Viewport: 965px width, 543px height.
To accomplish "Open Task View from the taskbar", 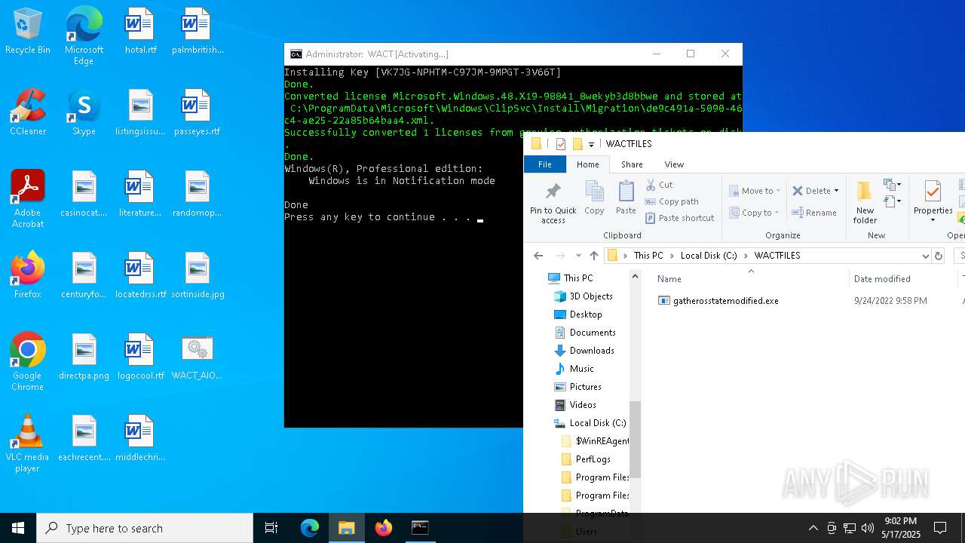I will click(271, 528).
